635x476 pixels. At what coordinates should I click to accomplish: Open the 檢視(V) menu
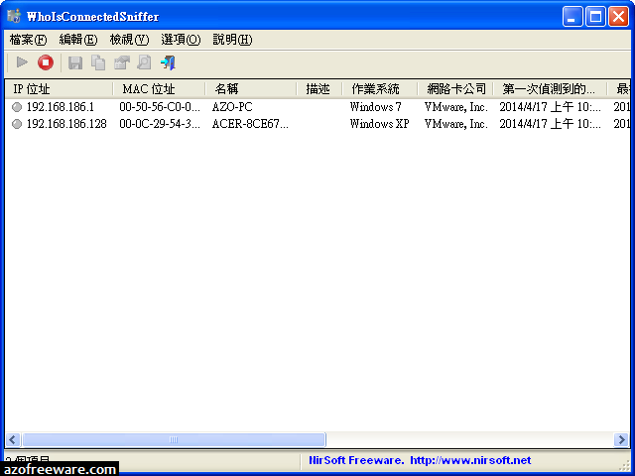click(x=129, y=40)
